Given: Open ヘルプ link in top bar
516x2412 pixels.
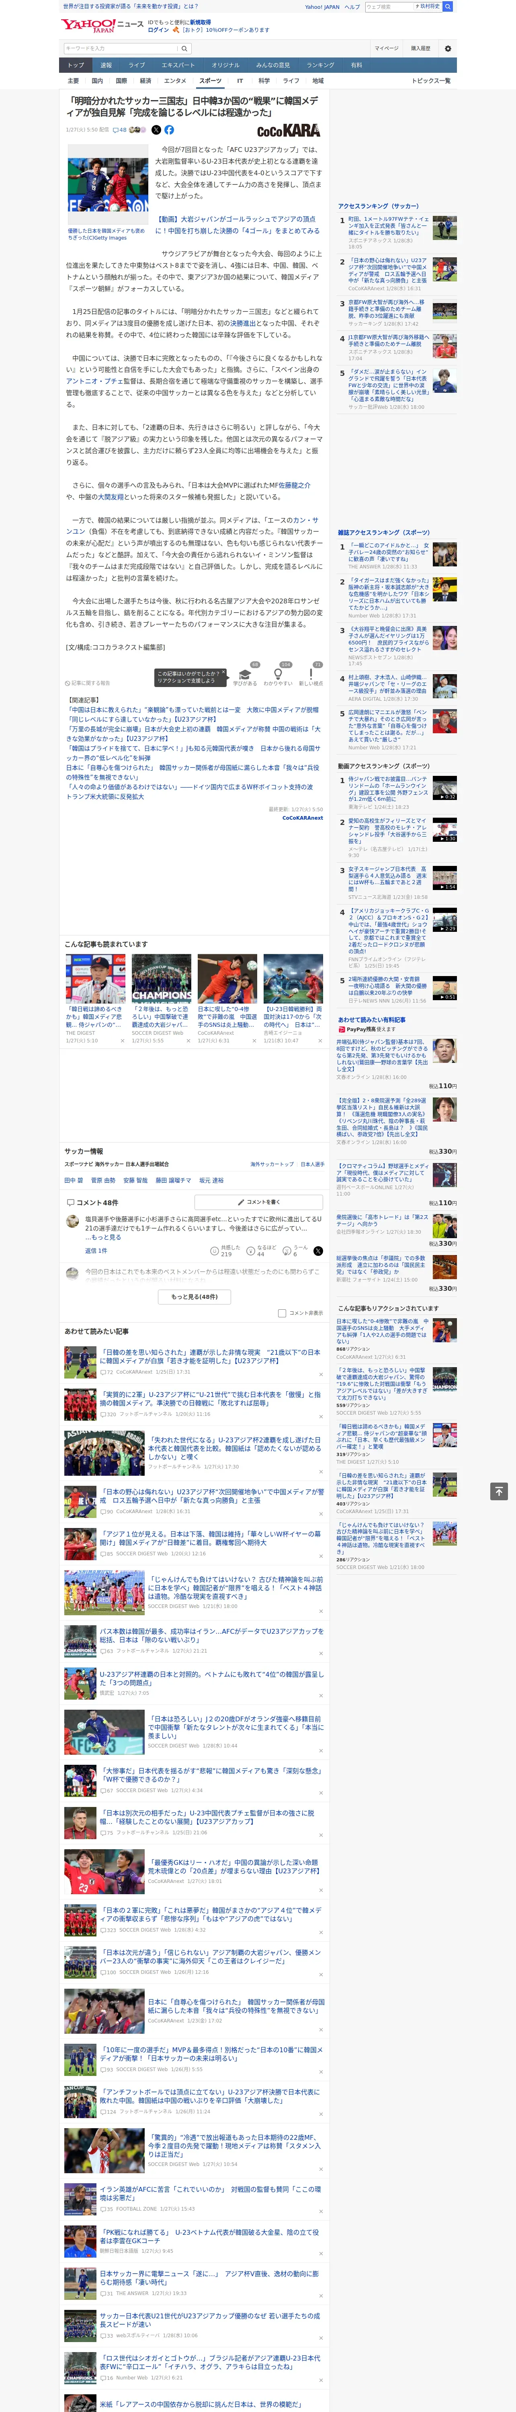Looking at the screenshot, I should (352, 6).
